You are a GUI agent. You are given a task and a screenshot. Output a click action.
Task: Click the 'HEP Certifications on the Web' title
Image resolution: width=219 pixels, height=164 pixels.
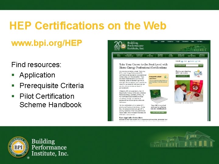coord(88,26)
